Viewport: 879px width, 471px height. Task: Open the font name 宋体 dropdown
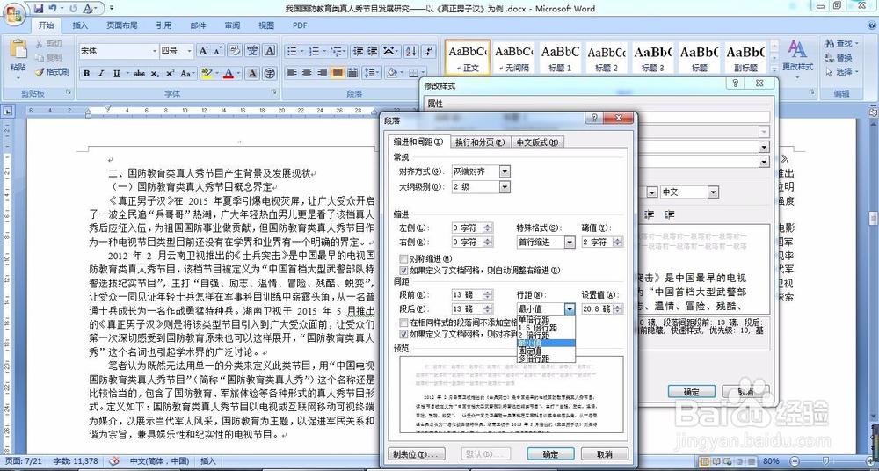(x=155, y=51)
